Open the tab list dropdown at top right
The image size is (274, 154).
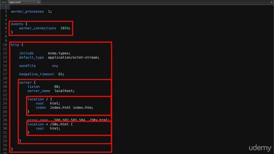(271, 2)
